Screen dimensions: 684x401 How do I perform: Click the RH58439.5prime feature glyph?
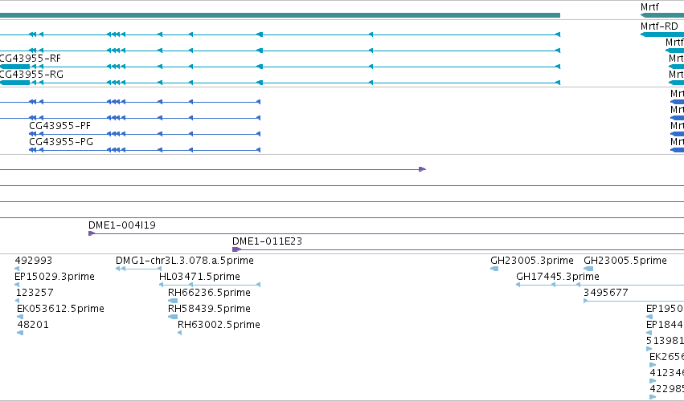(x=173, y=317)
